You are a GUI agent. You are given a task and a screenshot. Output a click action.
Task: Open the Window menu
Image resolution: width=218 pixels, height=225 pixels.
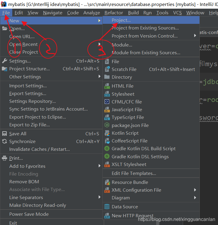click(x=195, y=13)
